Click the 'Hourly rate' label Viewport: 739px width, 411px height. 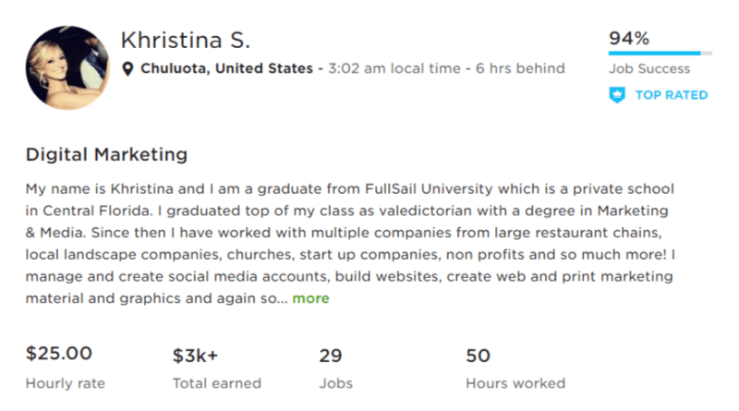click(x=66, y=383)
